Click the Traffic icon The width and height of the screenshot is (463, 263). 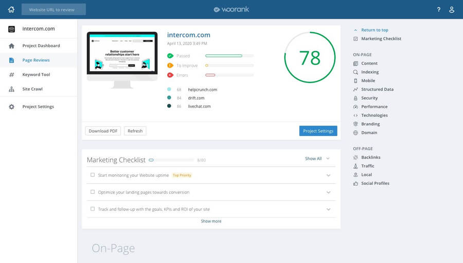point(355,166)
